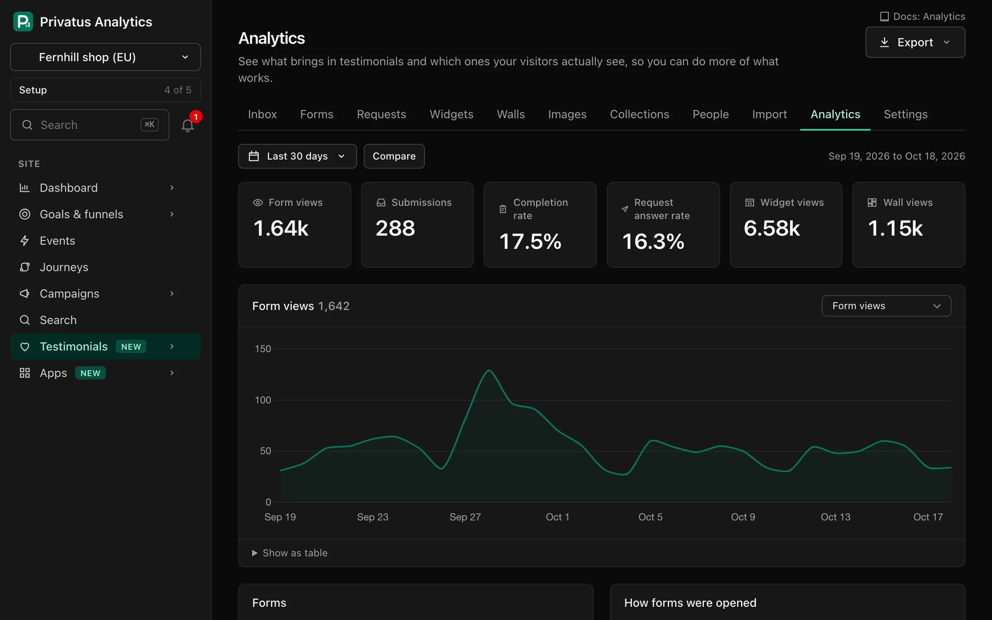Open the notifications bell
The image size is (992, 620).
click(188, 125)
